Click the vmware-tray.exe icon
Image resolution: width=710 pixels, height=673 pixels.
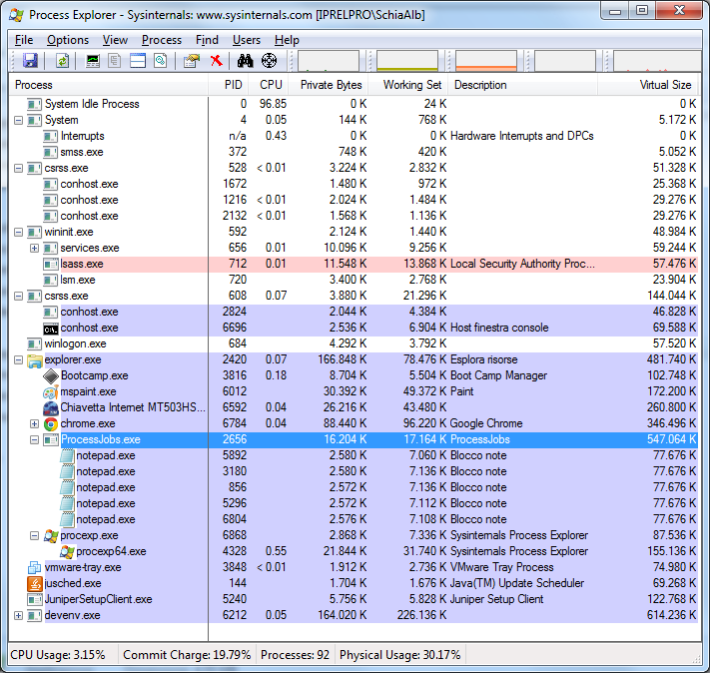[35, 567]
